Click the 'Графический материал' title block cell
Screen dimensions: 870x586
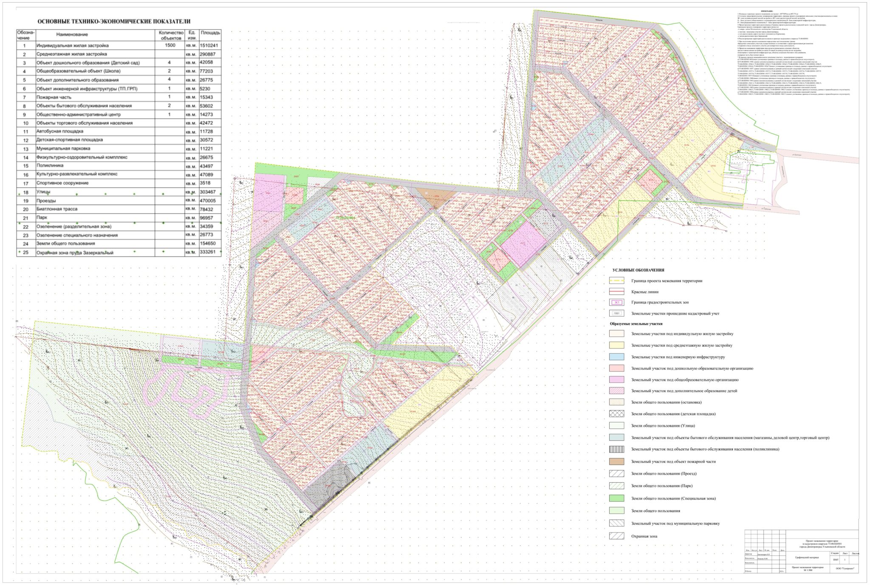807,558
